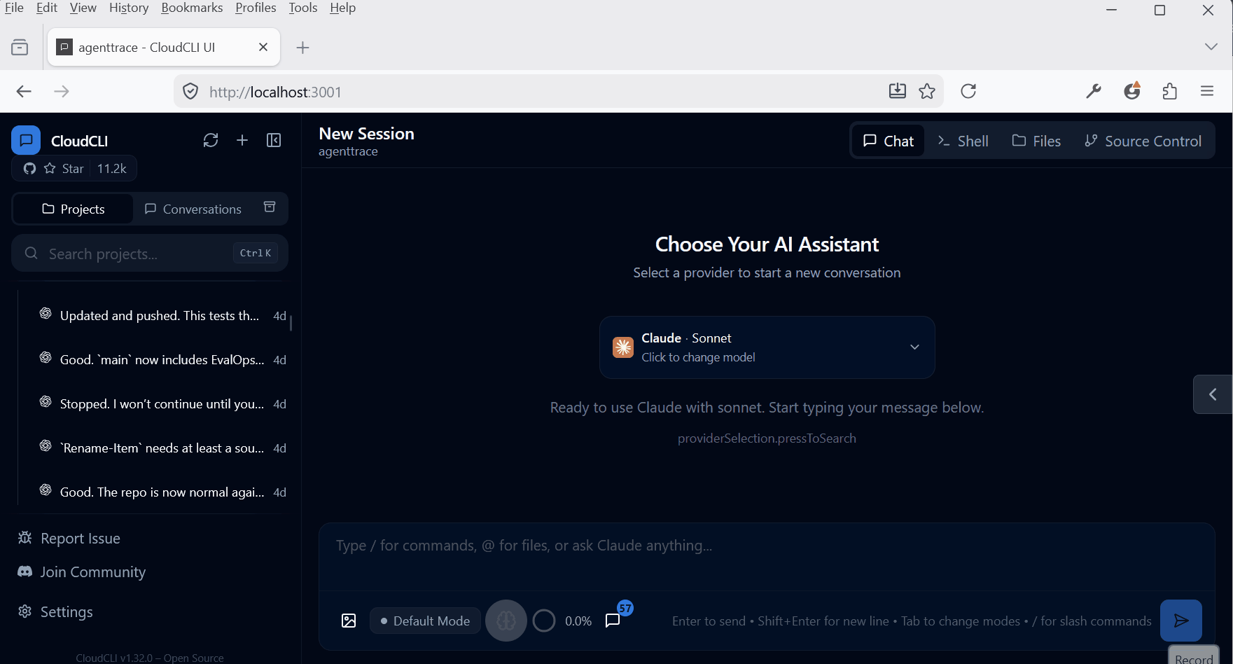Attach an image to the message
This screenshot has width=1233, height=664.
[349, 621]
